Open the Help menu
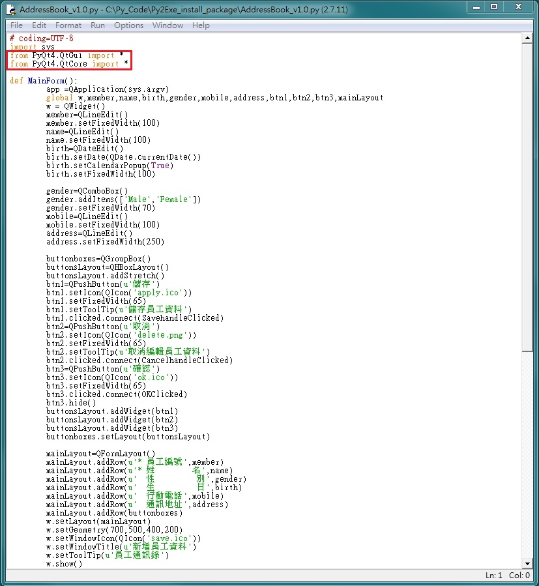Image resolution: width=539 pixels, height=586 pixels. click(x=201, y=25)
